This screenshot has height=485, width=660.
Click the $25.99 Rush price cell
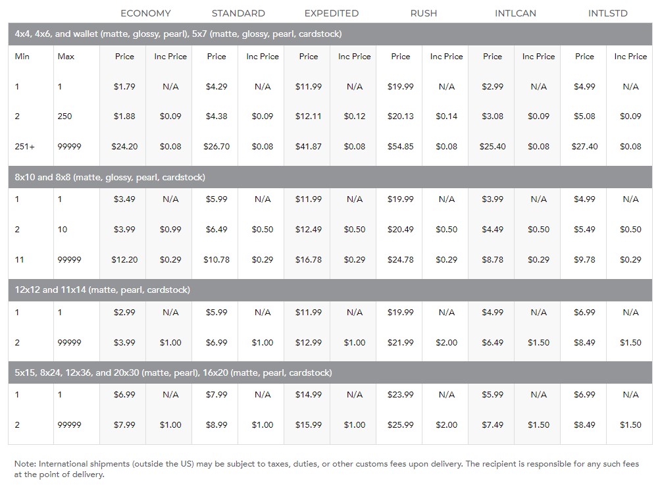click(x=401, y=424)
